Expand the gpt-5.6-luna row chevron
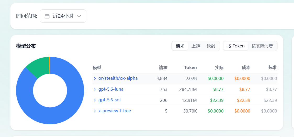 95,89
